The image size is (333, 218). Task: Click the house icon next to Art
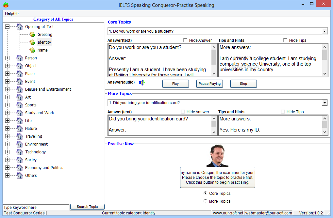coord(20,97)
